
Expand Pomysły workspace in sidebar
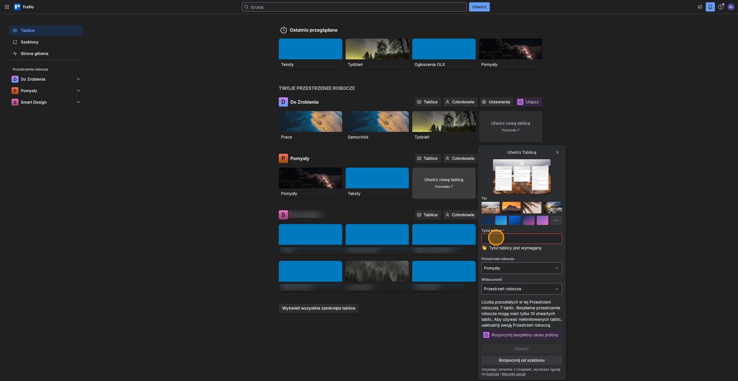pos(78,91)
